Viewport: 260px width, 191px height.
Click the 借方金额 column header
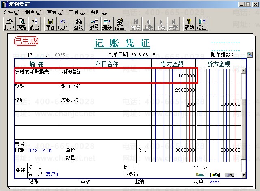pos(172,64)
